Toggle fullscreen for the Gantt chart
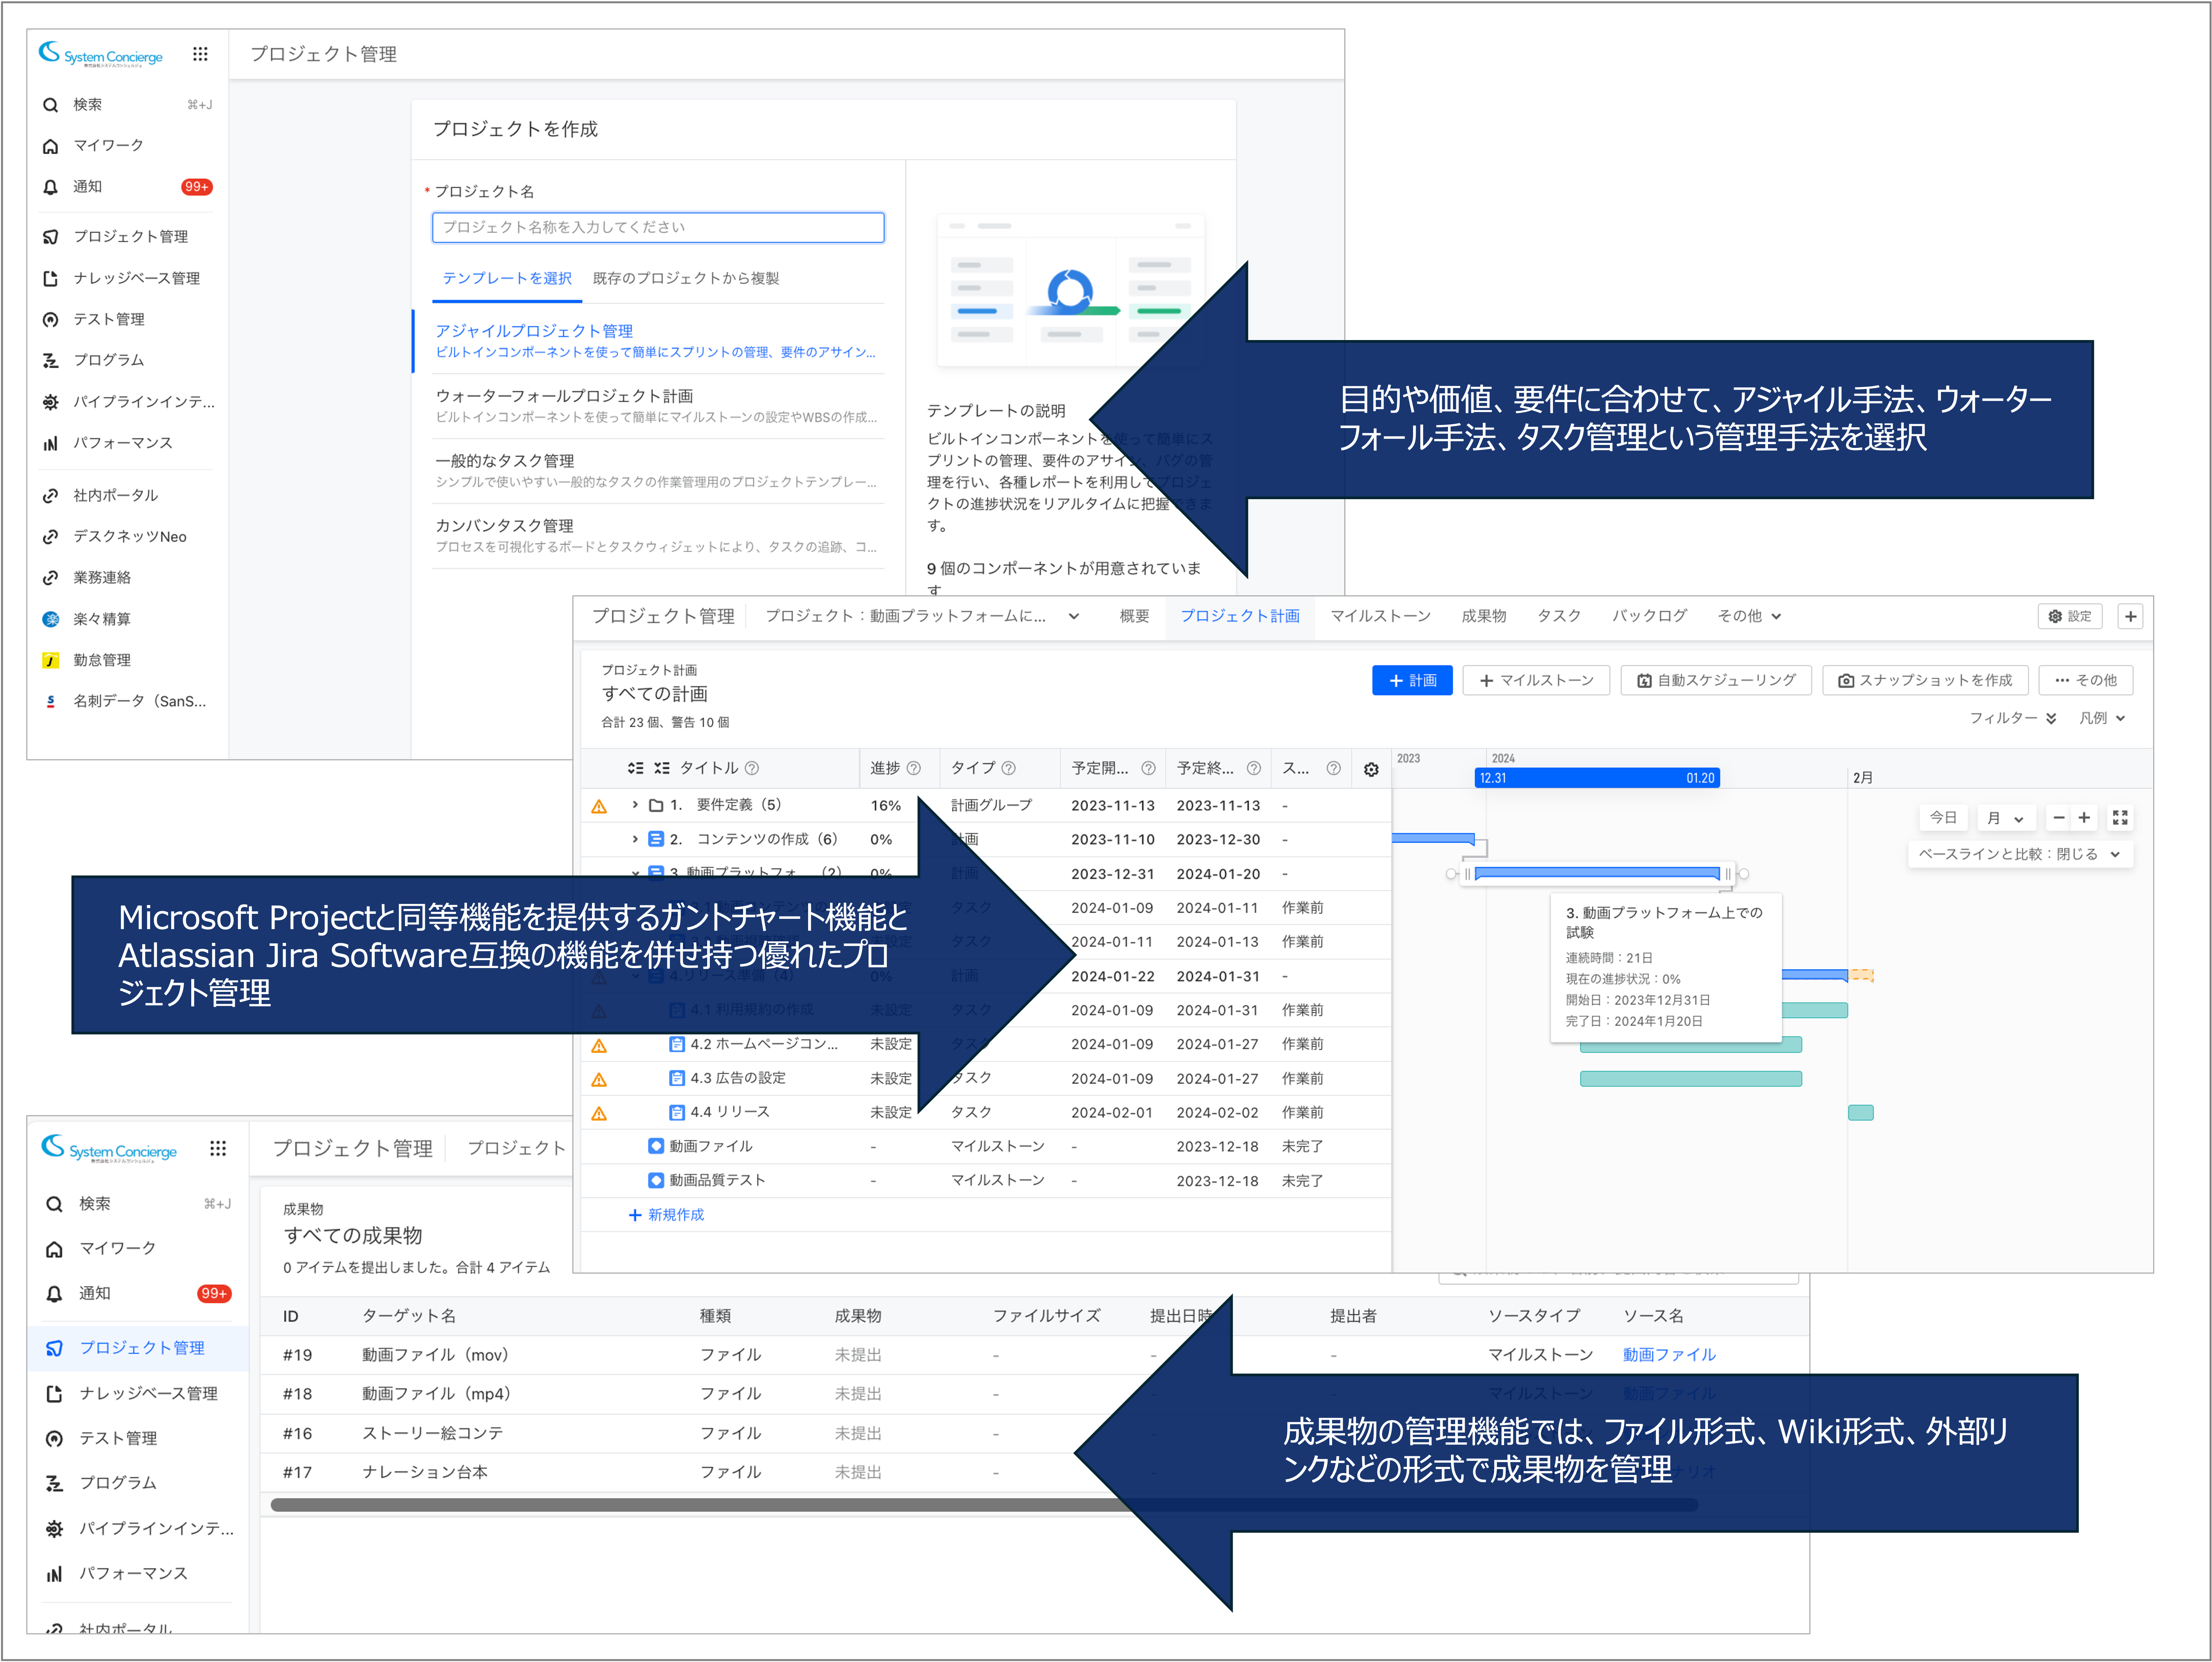The height and width of the screenshot is (1662, 2212). [x=2120, y=818]
